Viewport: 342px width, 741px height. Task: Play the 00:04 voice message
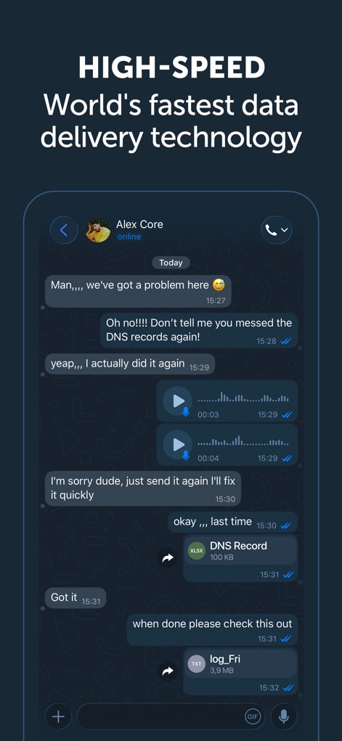point(177,444)
